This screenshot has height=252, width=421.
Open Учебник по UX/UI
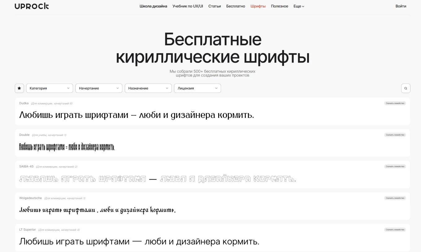point(188,6)
